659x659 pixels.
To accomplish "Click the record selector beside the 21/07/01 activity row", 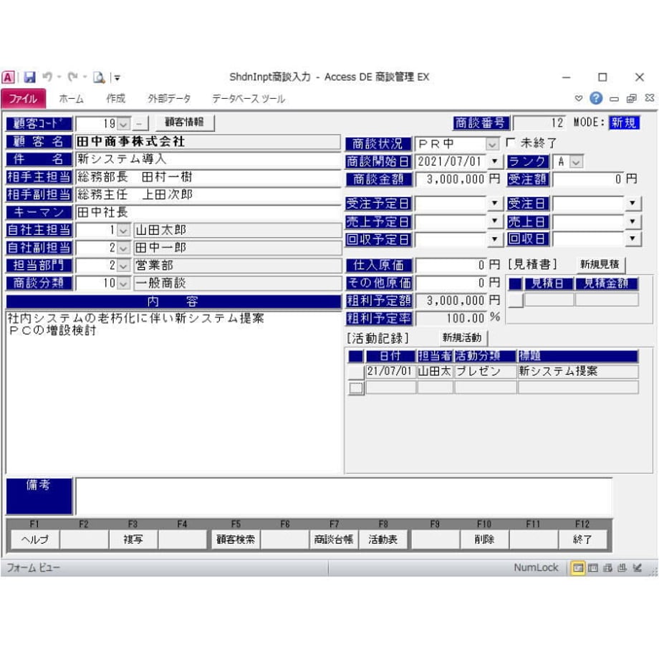I will [x=356, y=372].
